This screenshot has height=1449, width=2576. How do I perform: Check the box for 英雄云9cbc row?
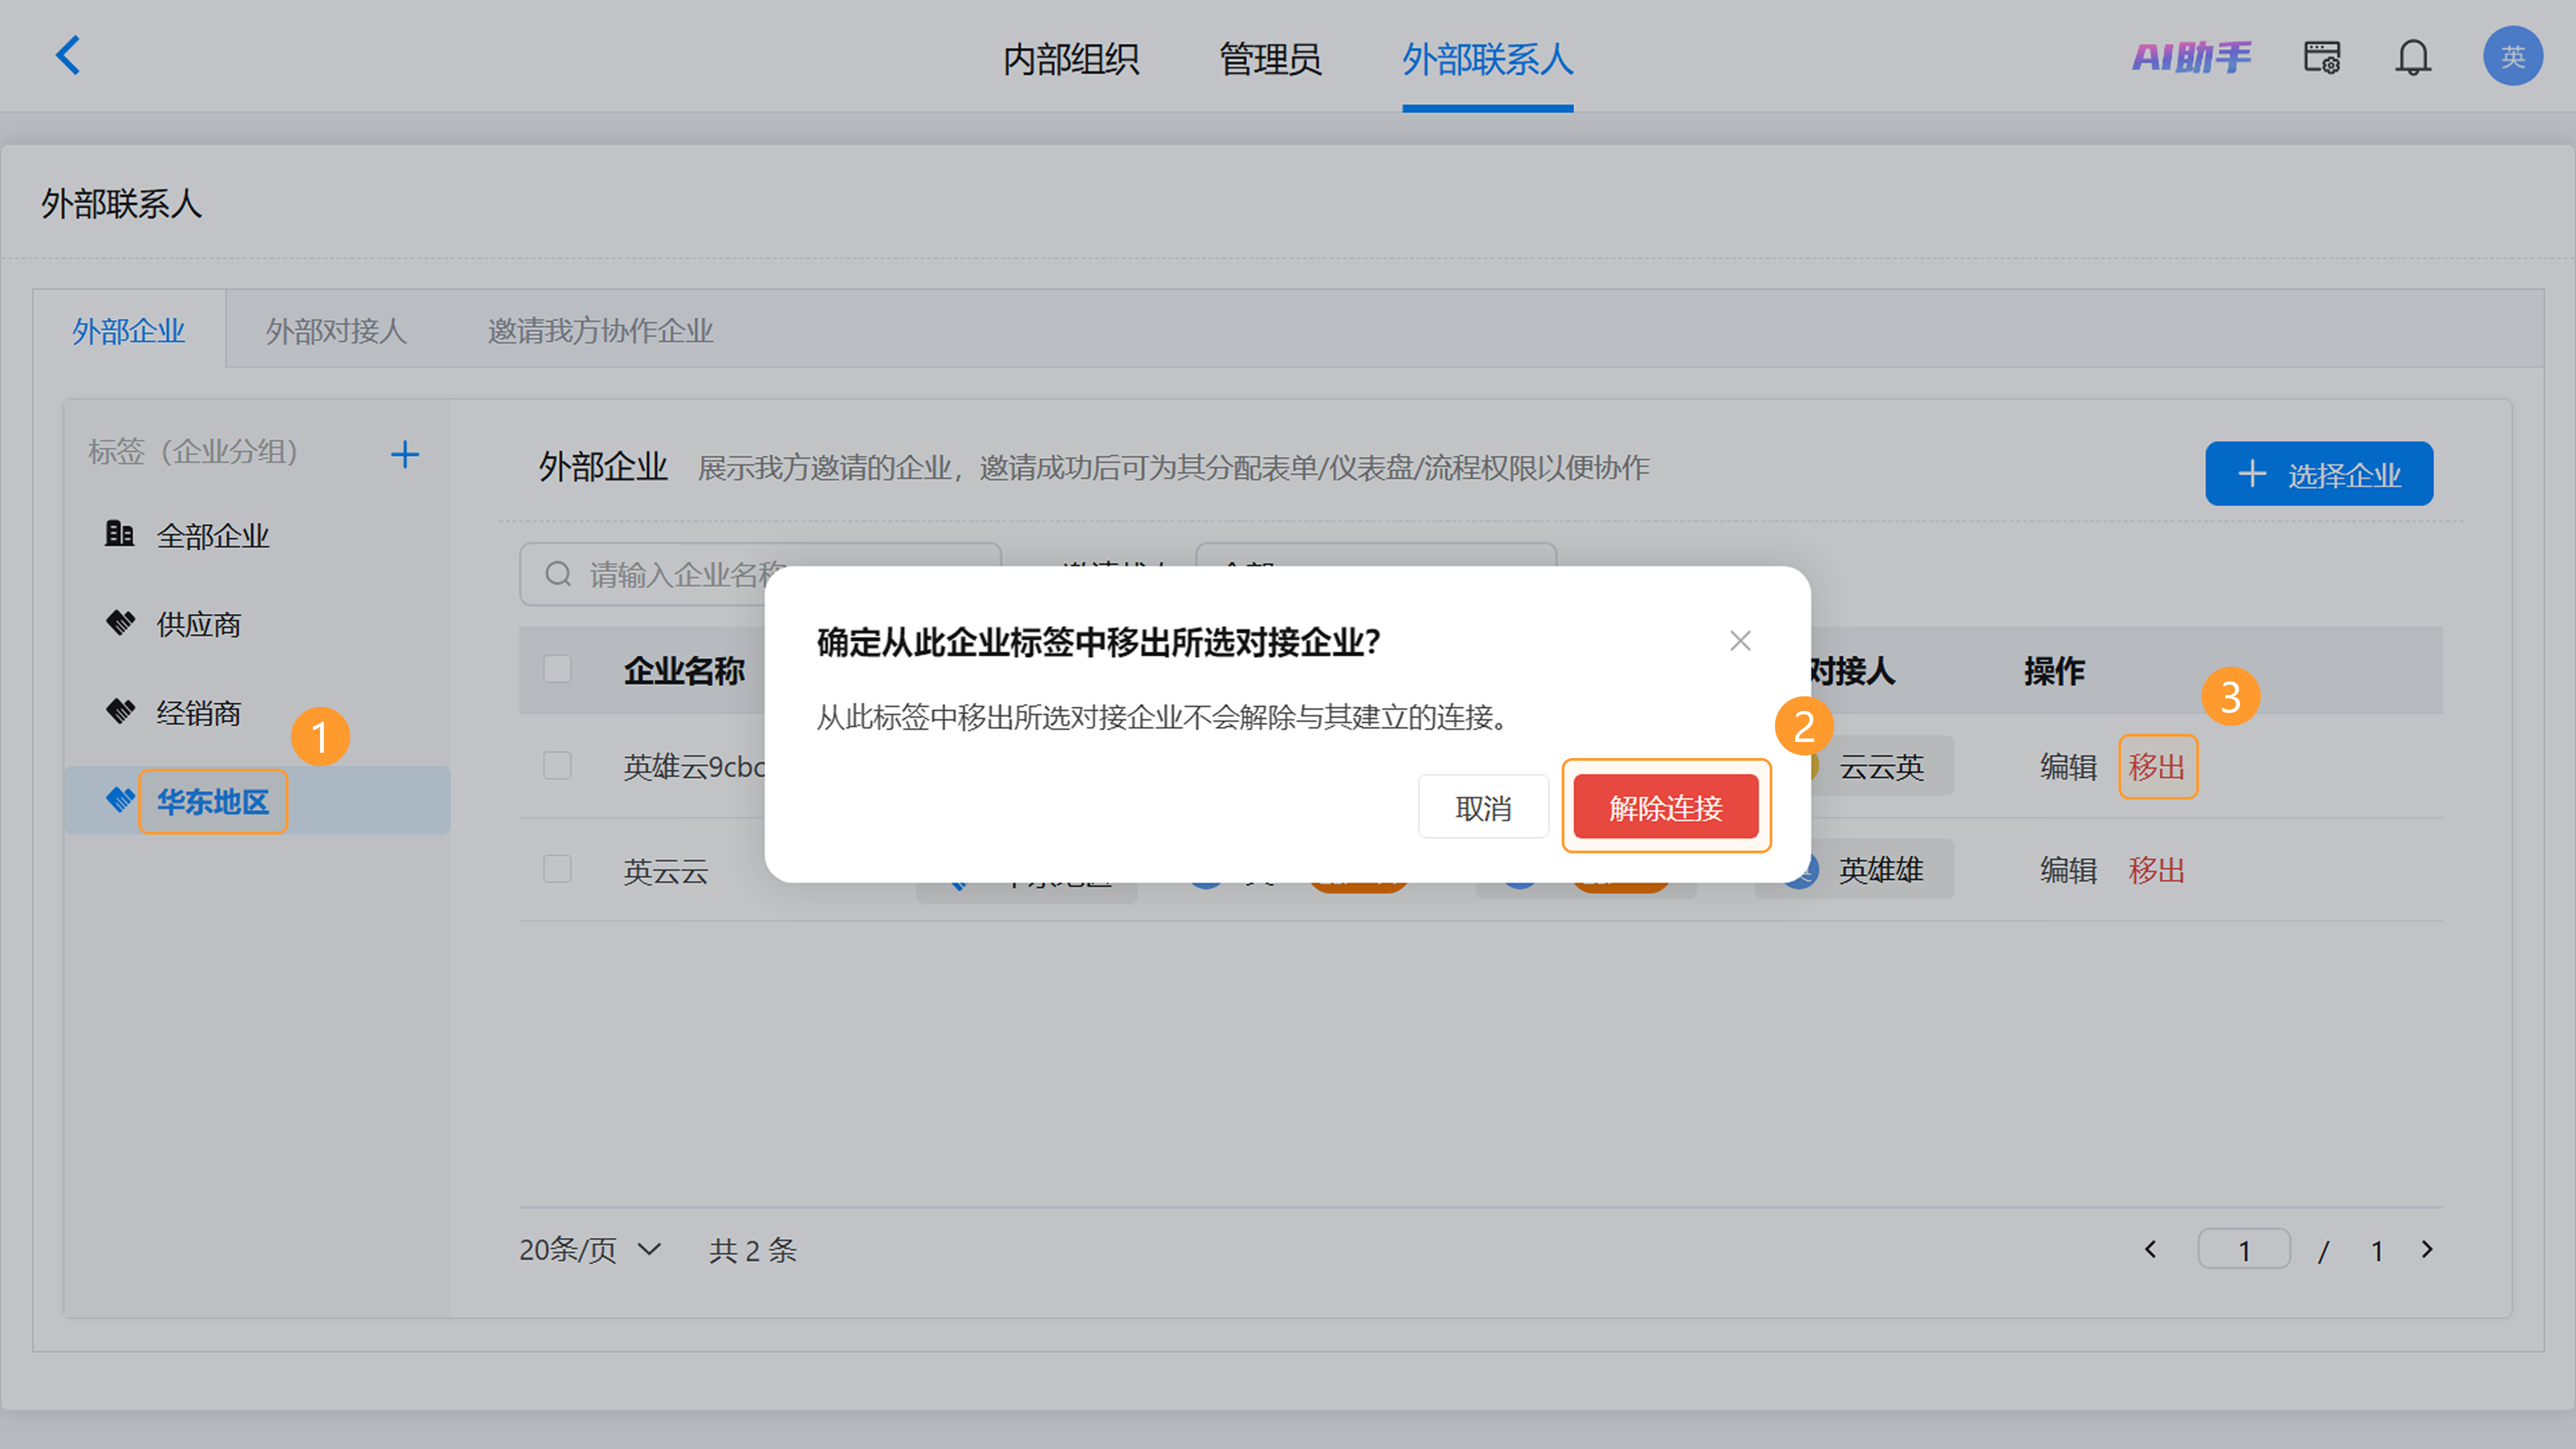pyautogui.click(x=557, y=766)
